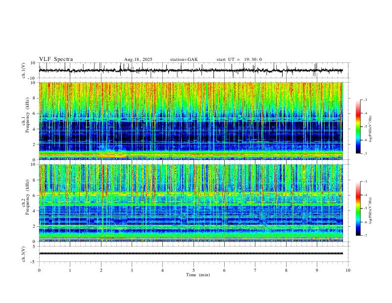Click time axis tick label '5'

pos(194,270)
